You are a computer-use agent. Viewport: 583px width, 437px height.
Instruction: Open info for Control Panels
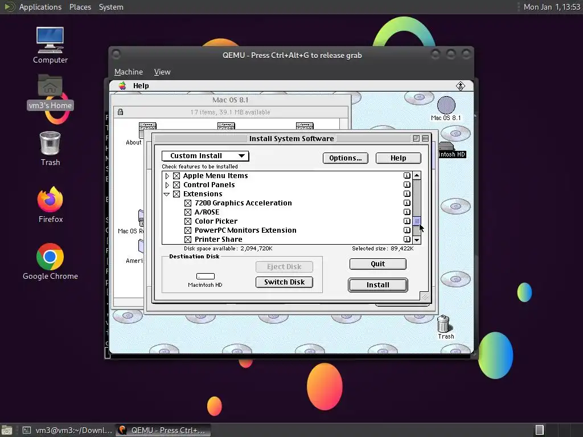407,185
